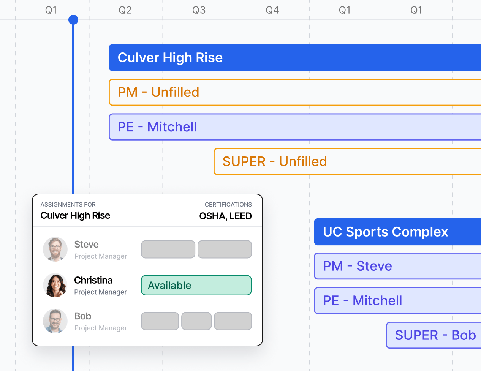Click the OSHA, LEED certifications text
Image resolution: width=481 pixels, height=371 pixels.
[x=225, y=216]
